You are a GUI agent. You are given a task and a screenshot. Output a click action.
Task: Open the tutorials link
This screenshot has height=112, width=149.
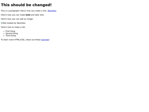point(45,40)
